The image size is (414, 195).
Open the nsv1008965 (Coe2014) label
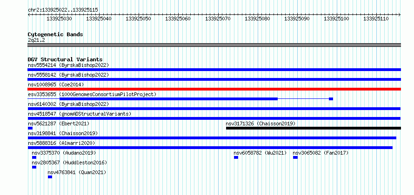coord(56,84)
